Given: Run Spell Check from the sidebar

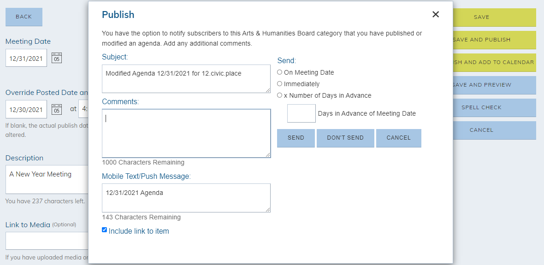Looking at the screenshot, I should pos(494,107).
